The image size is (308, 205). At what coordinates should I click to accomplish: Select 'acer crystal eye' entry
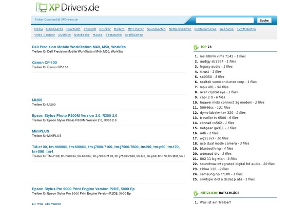213,92
